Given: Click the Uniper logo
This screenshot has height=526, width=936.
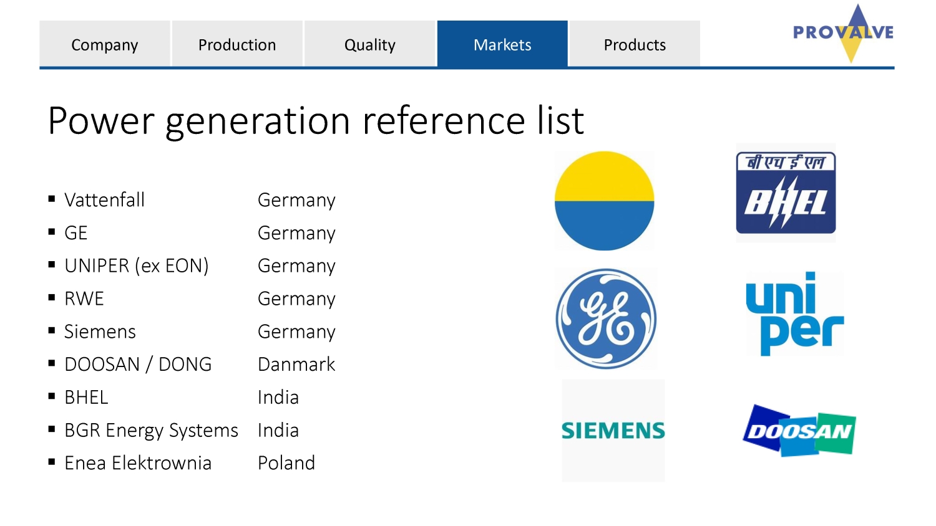Looking at the screenshot, I should (795, 313).
